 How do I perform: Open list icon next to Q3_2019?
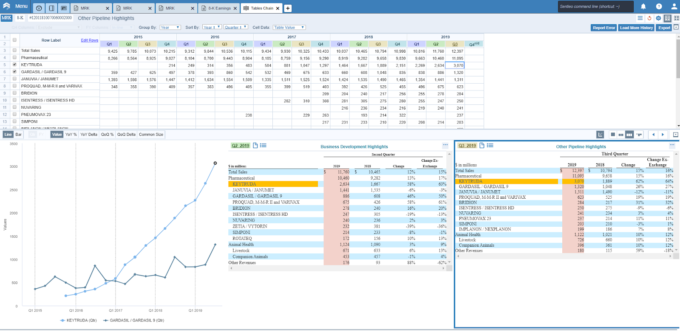[490, 145]
